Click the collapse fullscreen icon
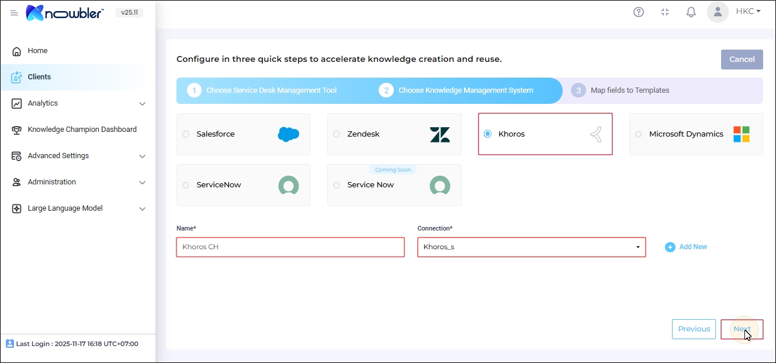Viewport: 776px width, 363px height. pyautogui.click(x=665, y=12)
